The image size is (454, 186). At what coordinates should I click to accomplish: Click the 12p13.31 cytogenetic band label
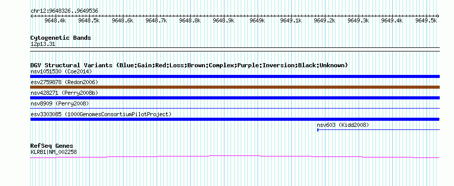43,44
